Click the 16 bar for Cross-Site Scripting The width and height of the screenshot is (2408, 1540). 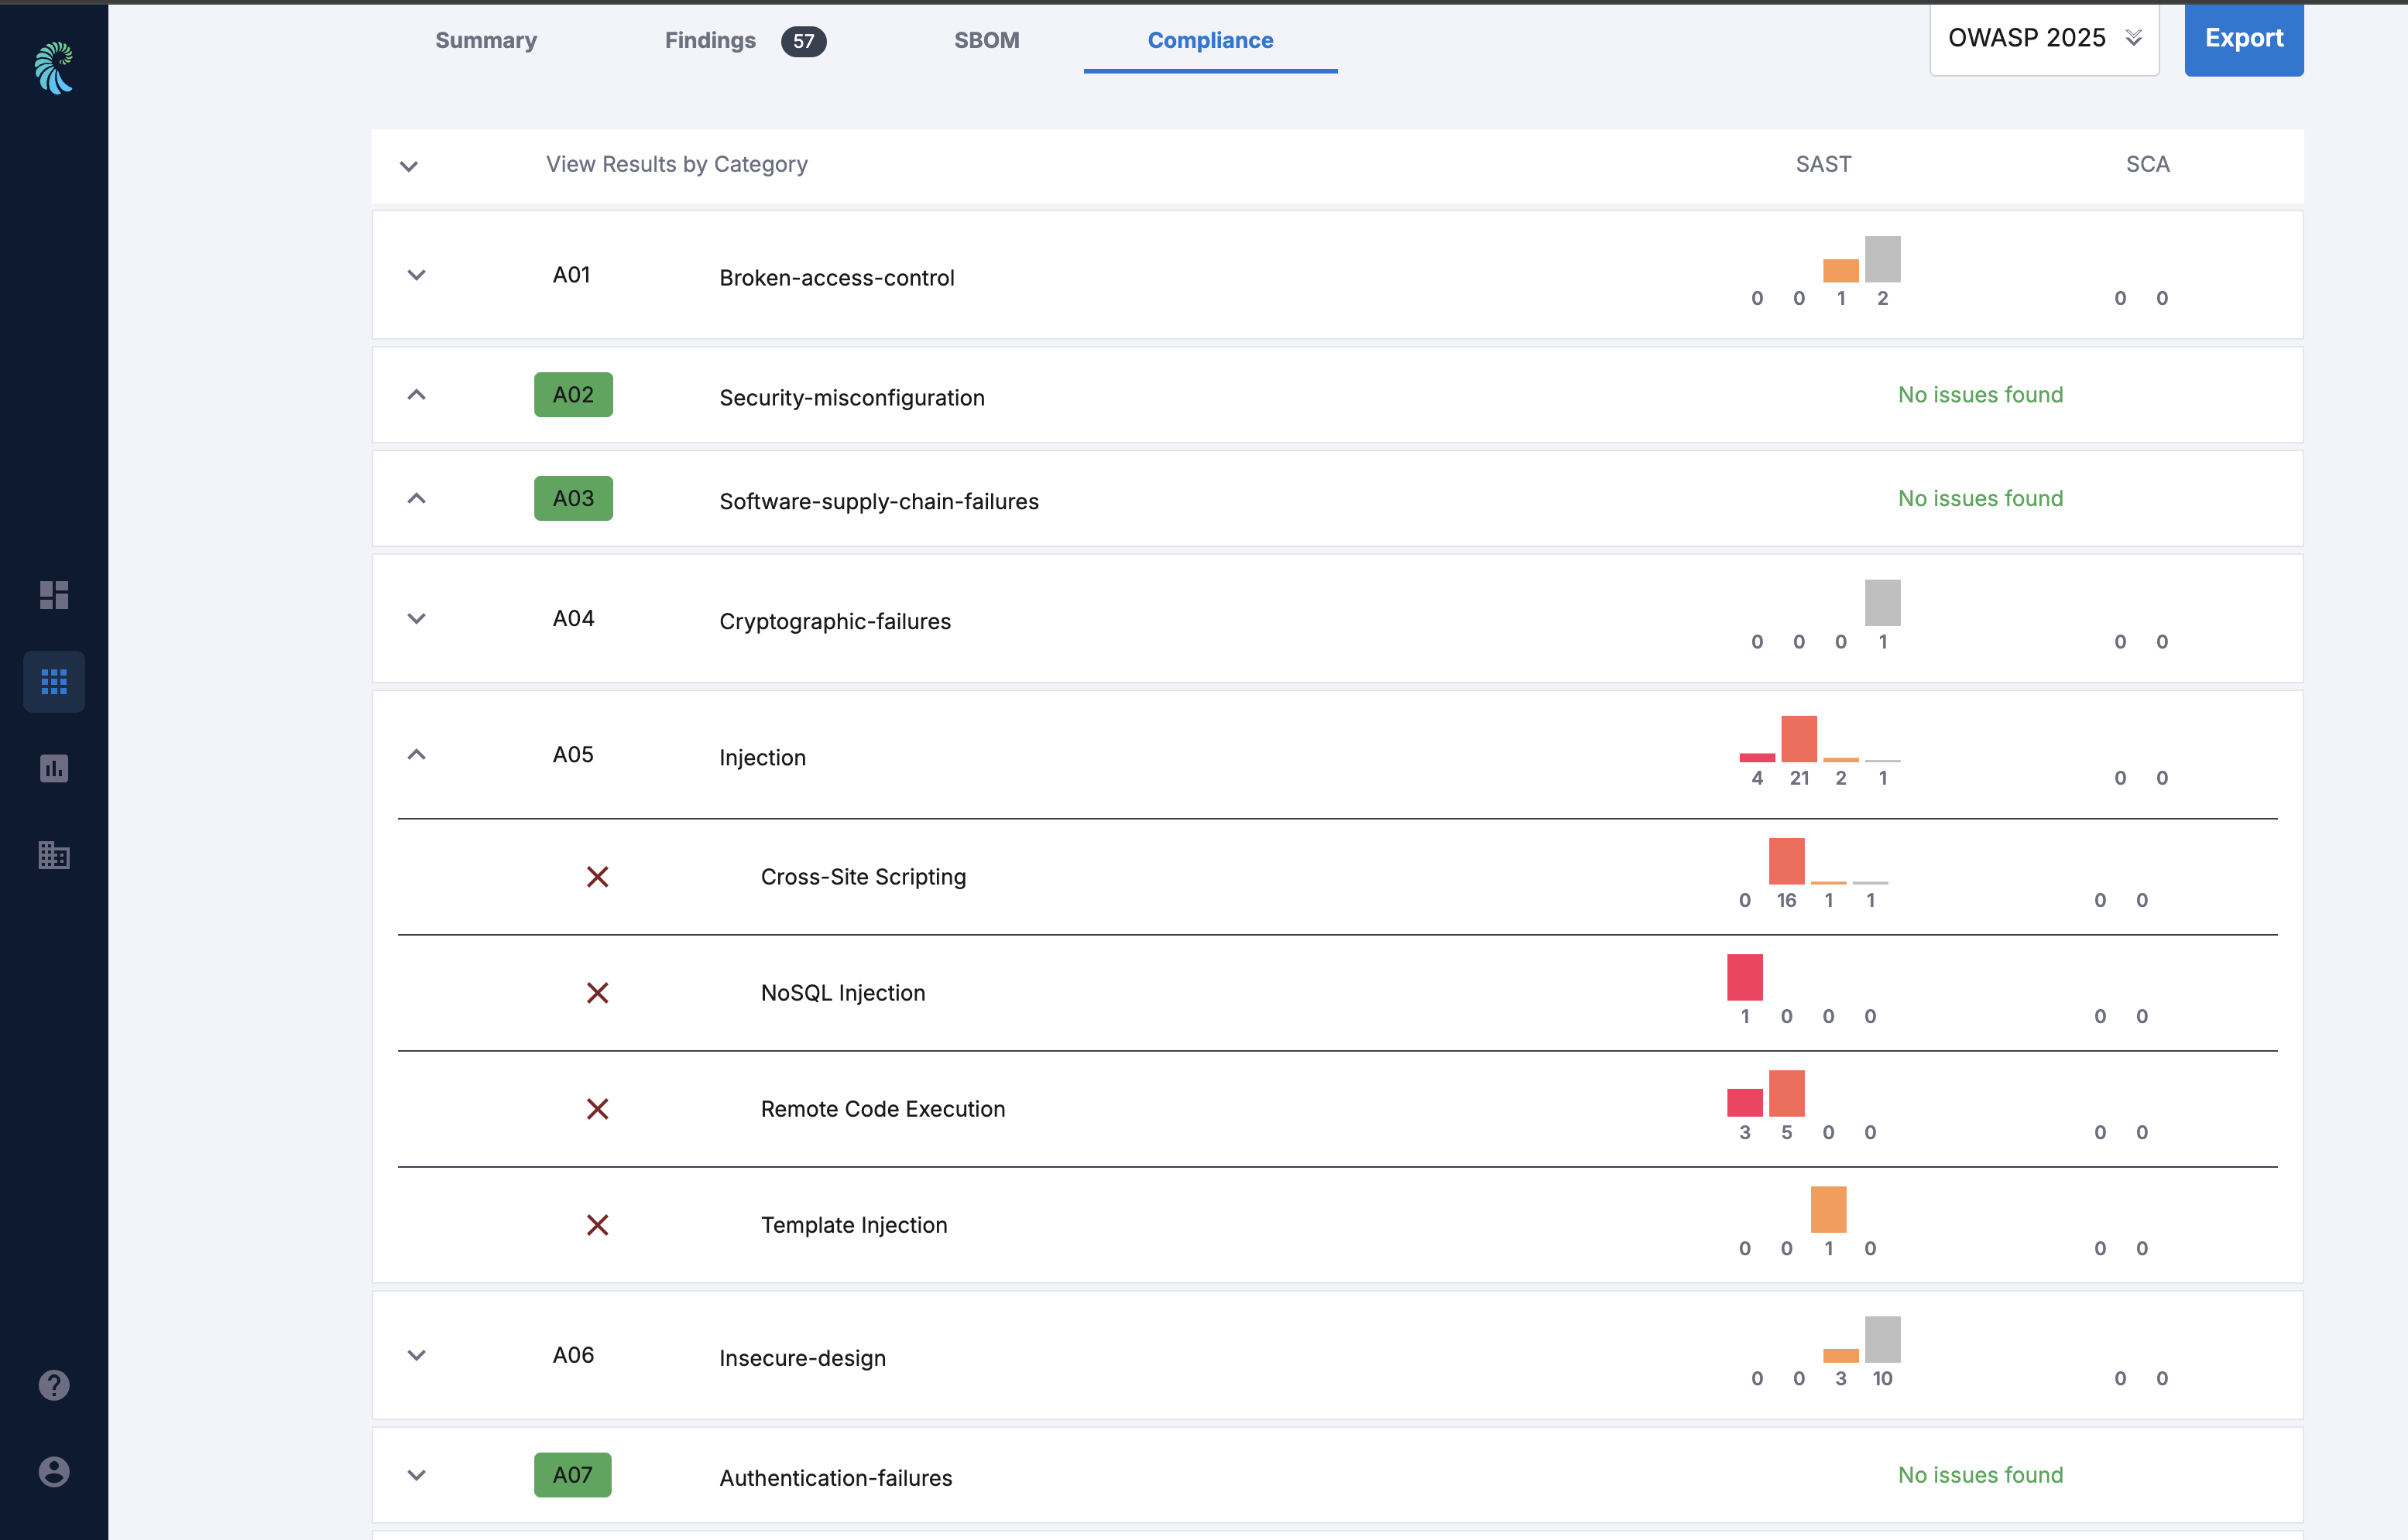1785,861
